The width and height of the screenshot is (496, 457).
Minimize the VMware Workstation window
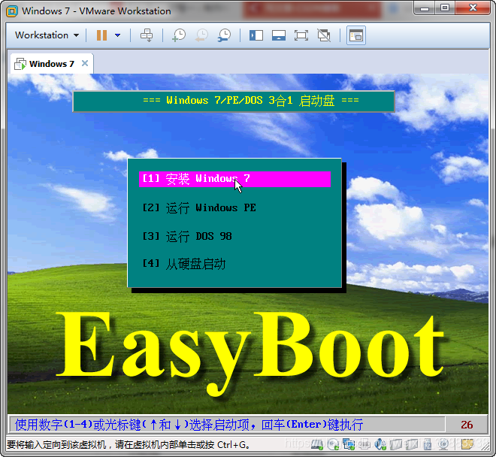coord(424,8)
